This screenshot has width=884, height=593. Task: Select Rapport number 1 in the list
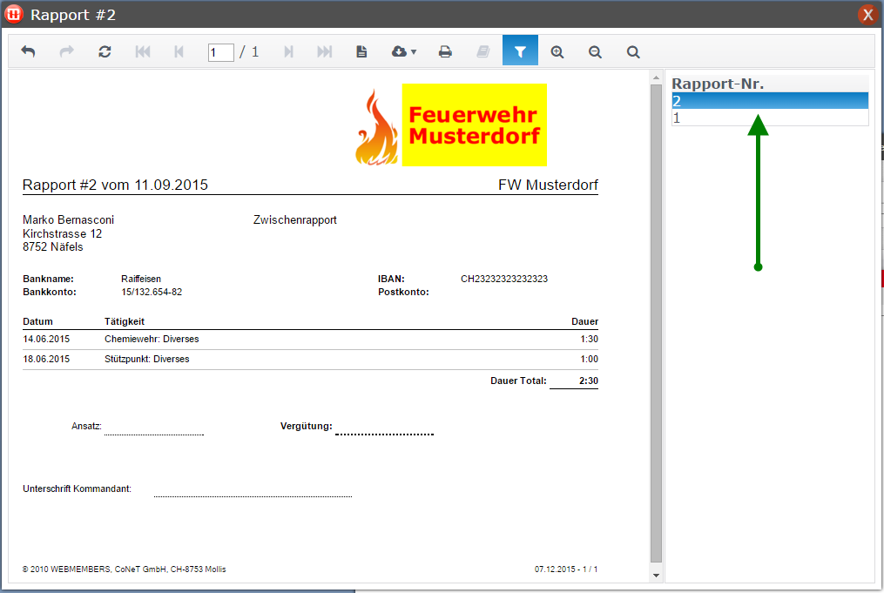(770, 117)
